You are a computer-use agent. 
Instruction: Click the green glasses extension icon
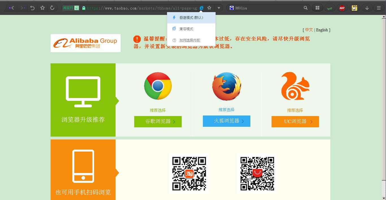pos(329,8)
